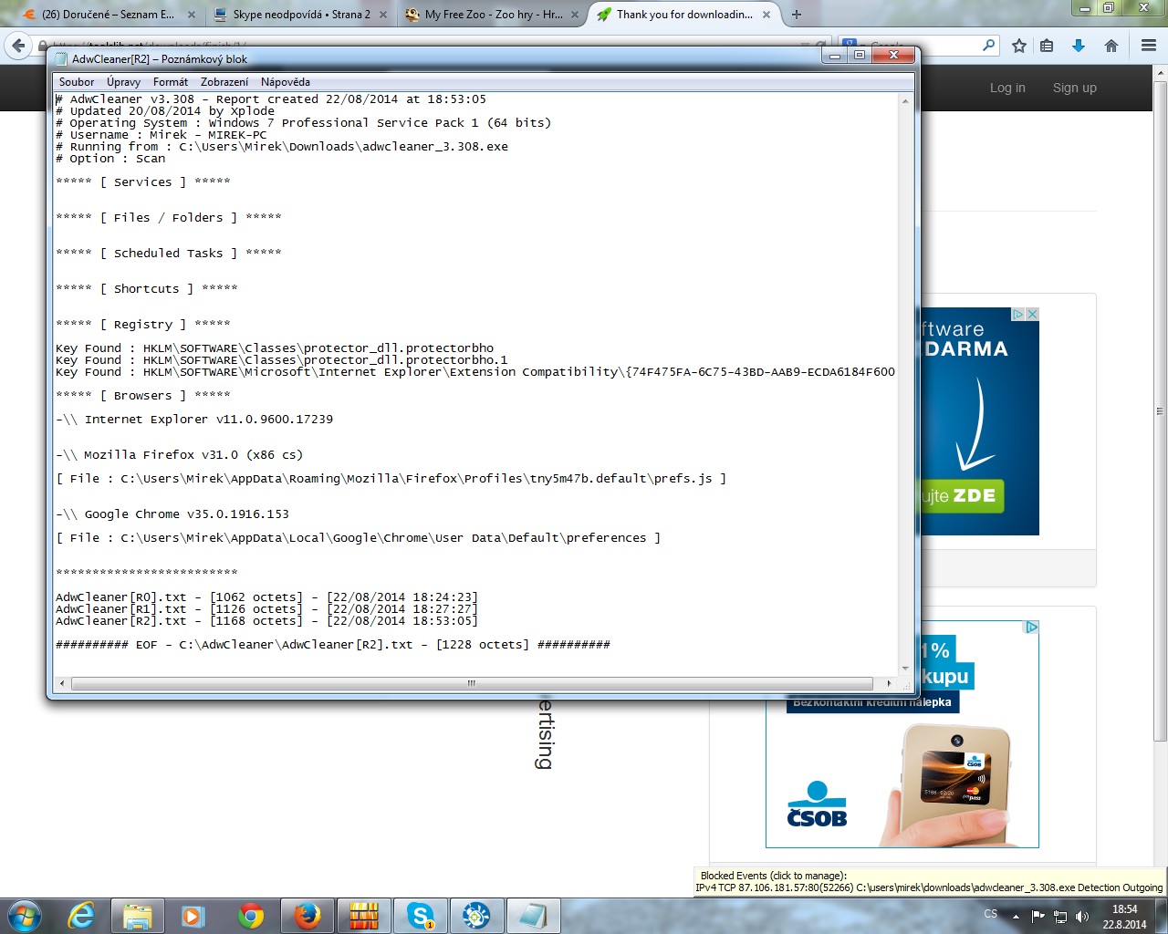Click the 'Mozilla Firefox v31.0 (x86 cs)' line
The width and height of the screenshot is (1168, 934).
[x=179, y=455]
